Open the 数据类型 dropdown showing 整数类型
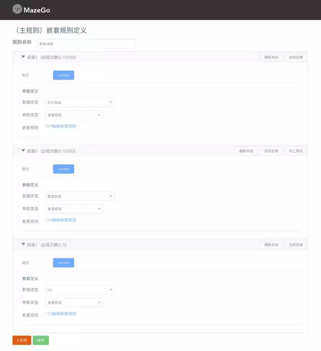 (x=80, y=196)
